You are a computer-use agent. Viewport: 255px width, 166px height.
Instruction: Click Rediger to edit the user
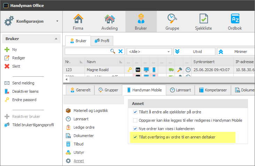point(15,58)
